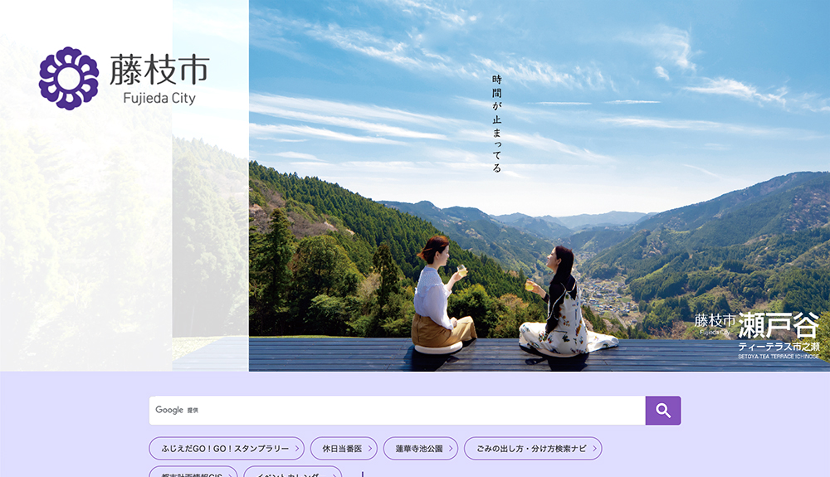Click the 瀬戸谷 logo in hero image

pyautogui.click(x=779, y=322)
